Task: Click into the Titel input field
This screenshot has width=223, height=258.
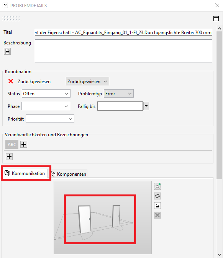Action: coord(123,32)
